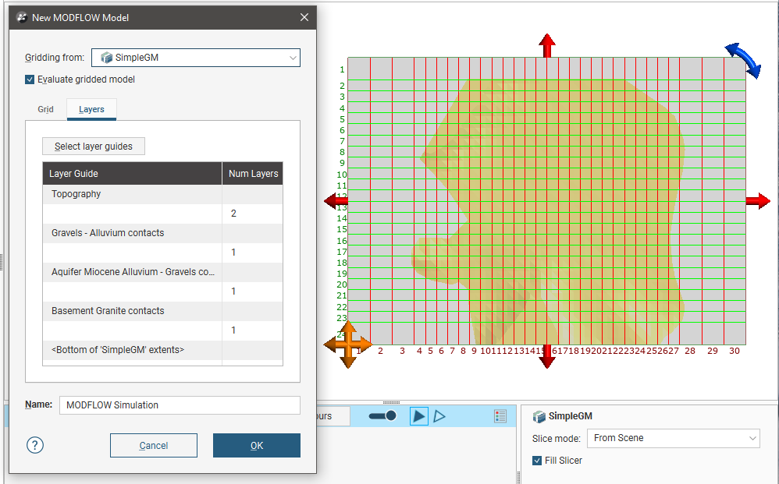Click the red right arrow grid handle
The width and height of the screenshot is (779, 484).
coord(758,201)
